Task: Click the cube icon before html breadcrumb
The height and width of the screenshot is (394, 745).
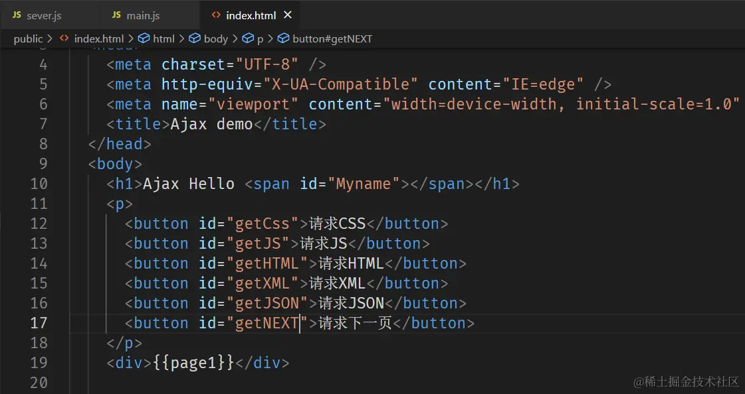Action: pos(144,38)
